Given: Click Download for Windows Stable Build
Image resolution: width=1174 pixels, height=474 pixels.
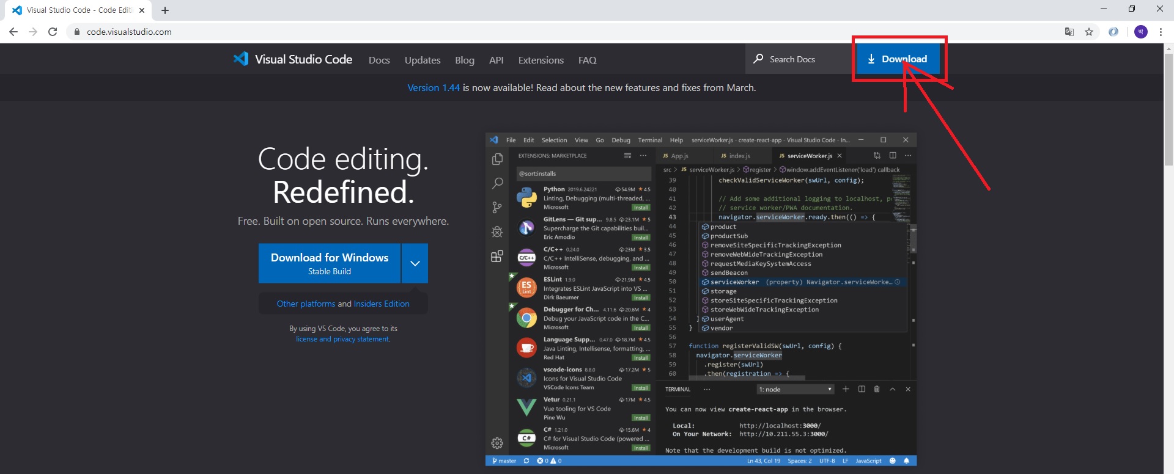Looking at the screenshot, I should (x=330, y=263).
